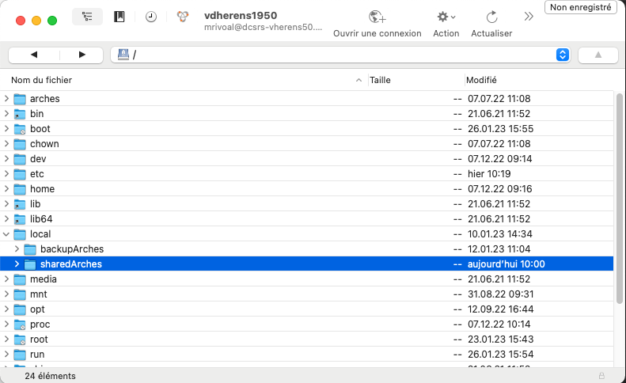The height and width of the screenshot is (383, 626).
Task: Click the lock icon in status bar
Action: click(601, 376)
